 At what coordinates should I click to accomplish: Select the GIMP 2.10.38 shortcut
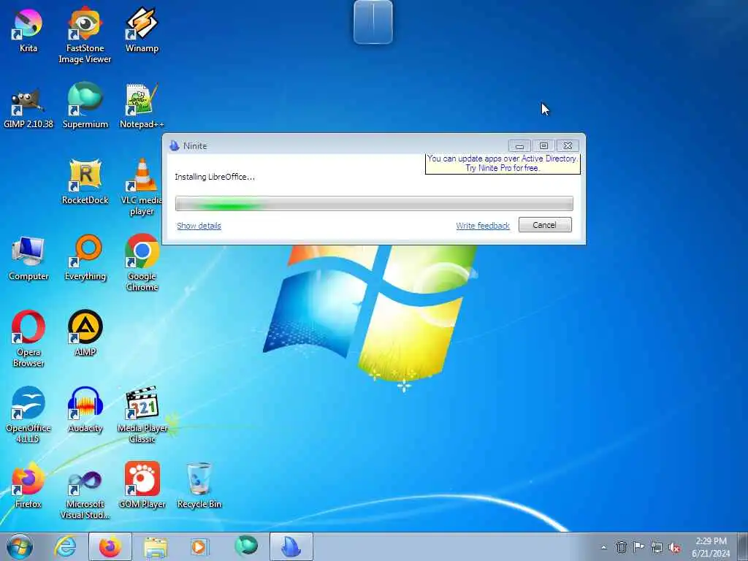click(28, 107)
